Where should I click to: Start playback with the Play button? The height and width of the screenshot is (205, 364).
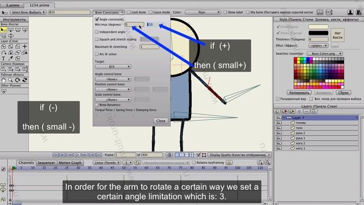[x=77, y=155]
